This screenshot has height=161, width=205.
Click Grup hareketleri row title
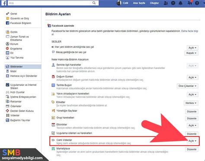coord(65,117)
